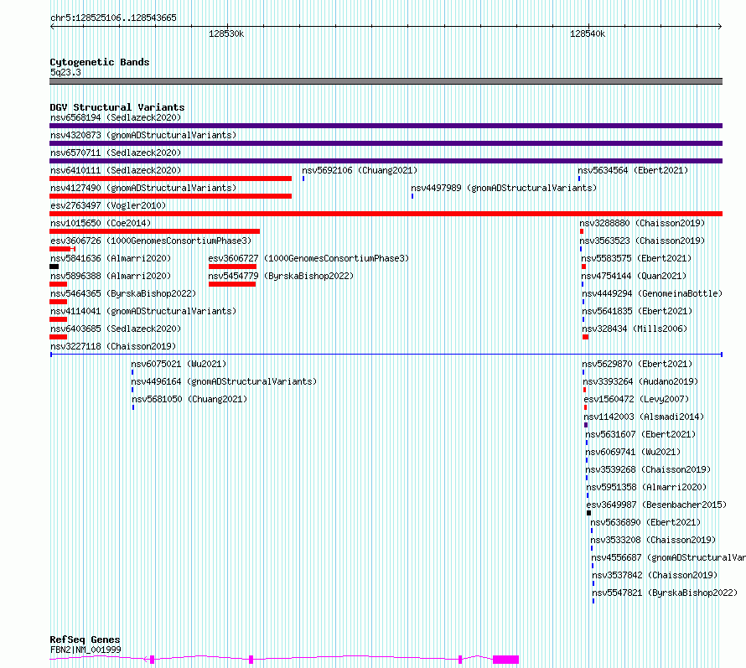746x668 pixels.
Task: Select nsv3537842 (Chaisson2019) label
Action: click(655, 575)
